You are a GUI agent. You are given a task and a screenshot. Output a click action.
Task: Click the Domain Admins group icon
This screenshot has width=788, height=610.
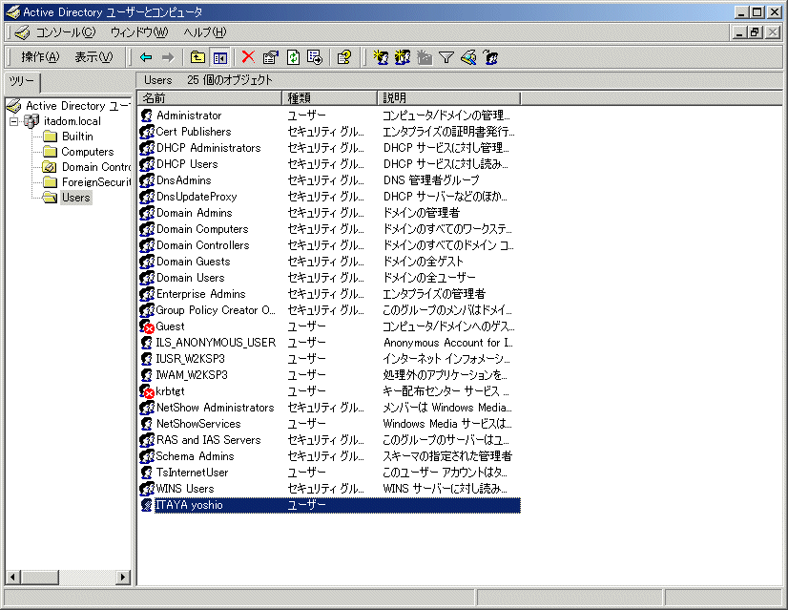pyautogui.click(x=147, y=213)
